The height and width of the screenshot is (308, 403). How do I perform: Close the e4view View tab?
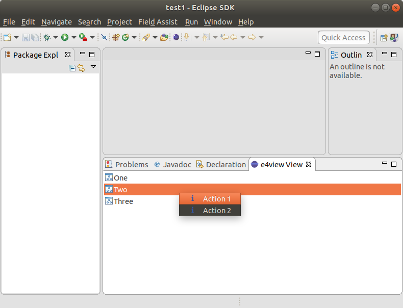(x=309, y=164)
